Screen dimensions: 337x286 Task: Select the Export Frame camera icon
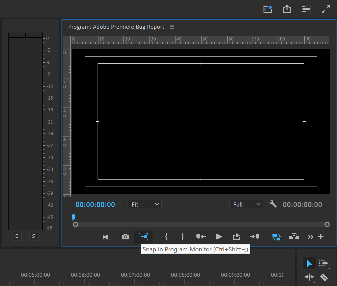(x=125, y=237)
